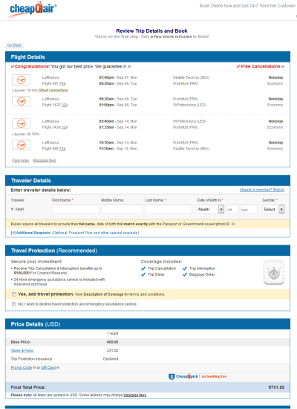The width and height of the screenshot is (297, 409).
Task: Click 01:40pm departure time
Action: (x=106, y=78)
